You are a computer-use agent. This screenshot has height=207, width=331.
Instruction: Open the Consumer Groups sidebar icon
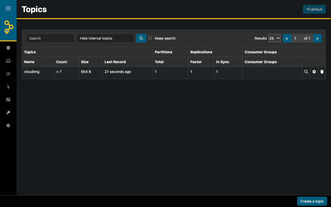tap(8, 100)
